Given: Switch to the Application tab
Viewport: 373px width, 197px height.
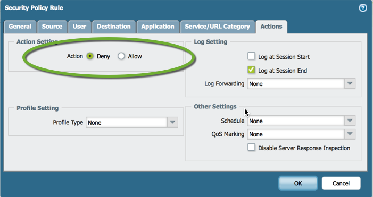Looking at the screenshot, I should pyautogui.click(x=158, y=27).
